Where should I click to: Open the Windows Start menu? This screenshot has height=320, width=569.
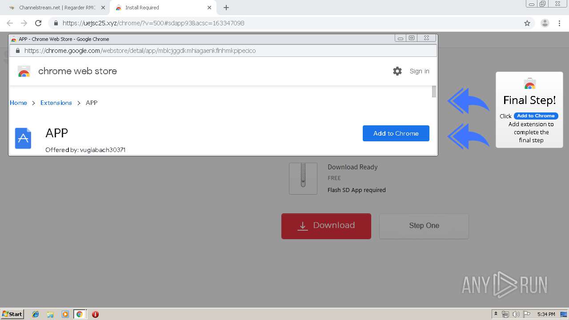pyautogui.click(x=12, y=314)
